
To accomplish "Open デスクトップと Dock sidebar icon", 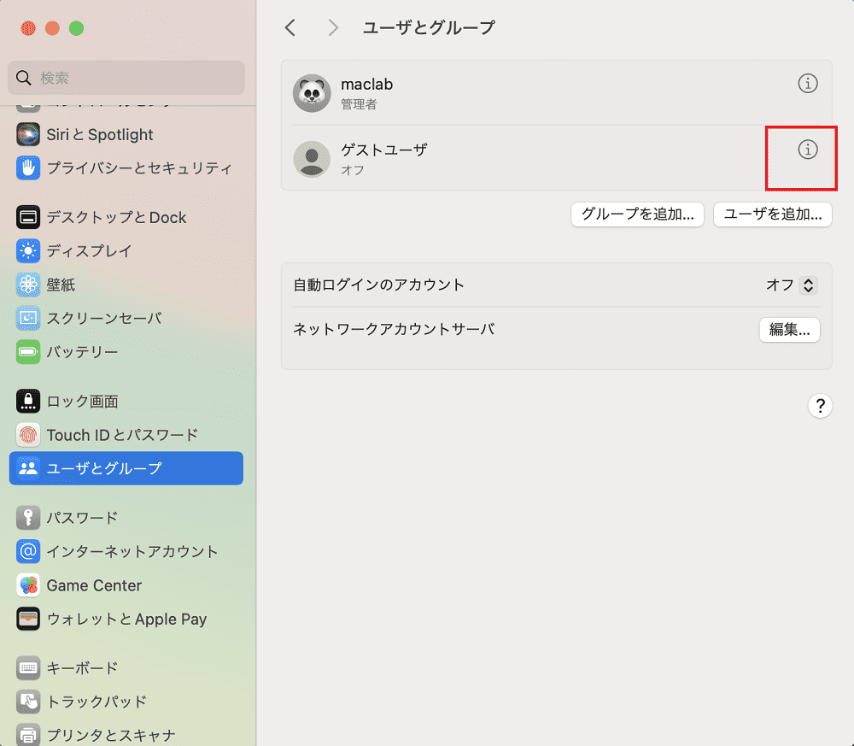I will tap(28, 217).
